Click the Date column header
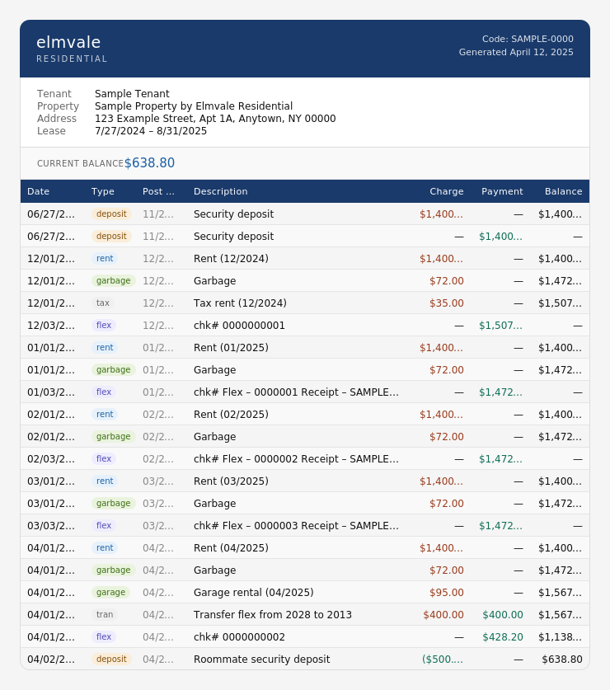The width and height of the screenshot is (610, 690). pyautogui.click(x=38, y=191)
